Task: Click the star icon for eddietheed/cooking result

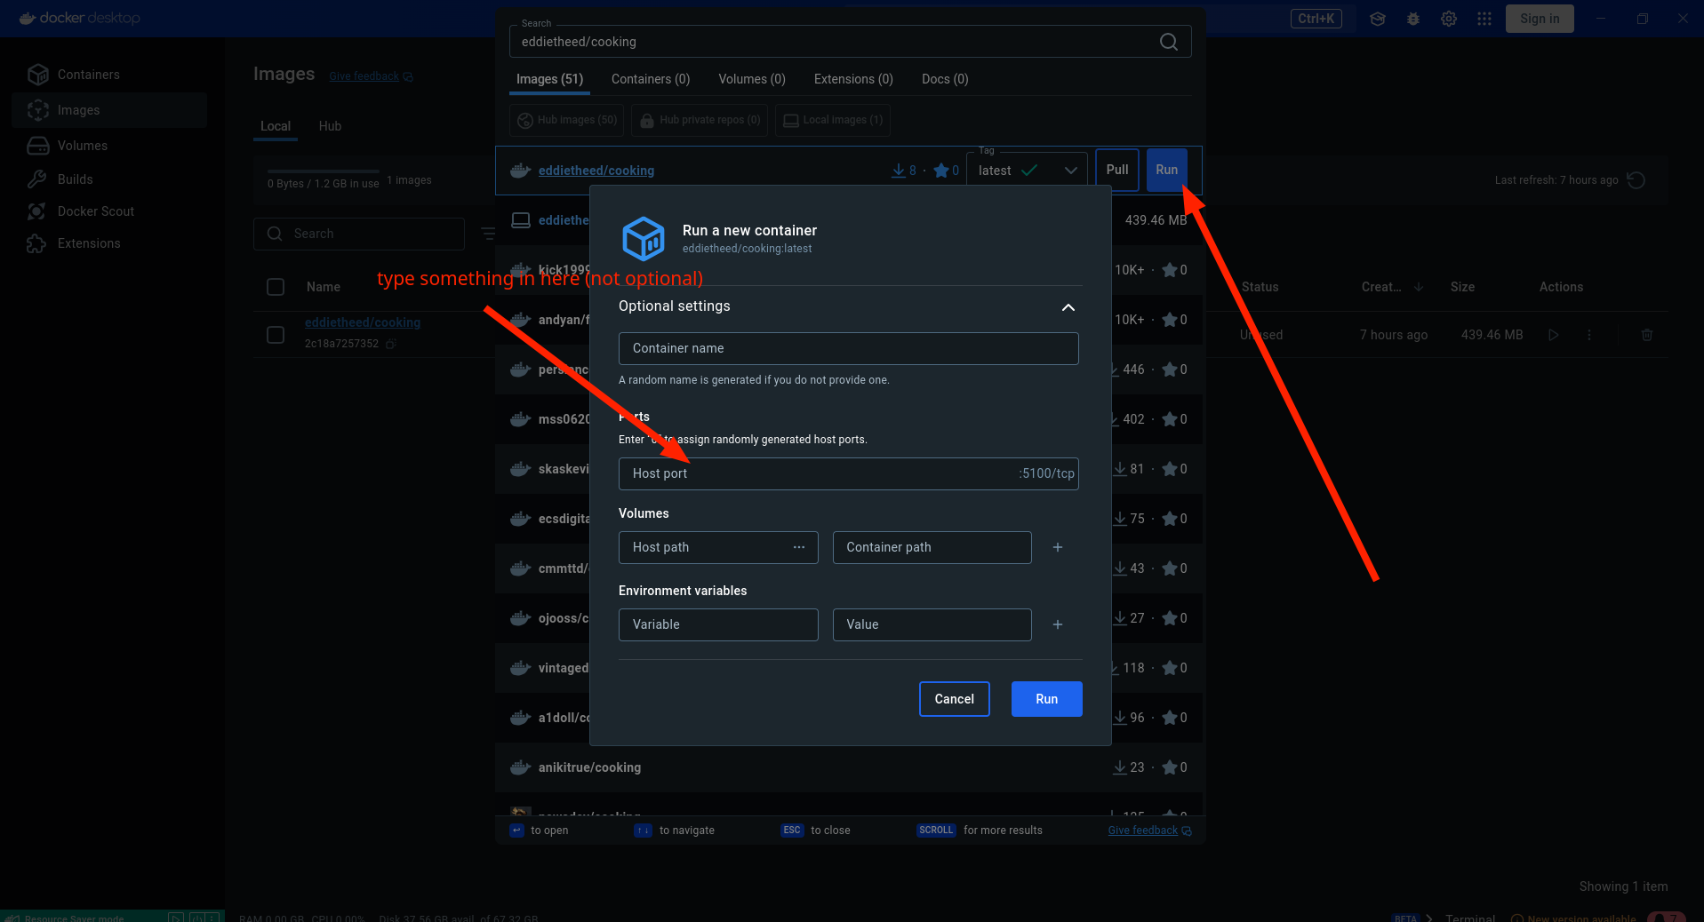Action: (x=941, y=171)
